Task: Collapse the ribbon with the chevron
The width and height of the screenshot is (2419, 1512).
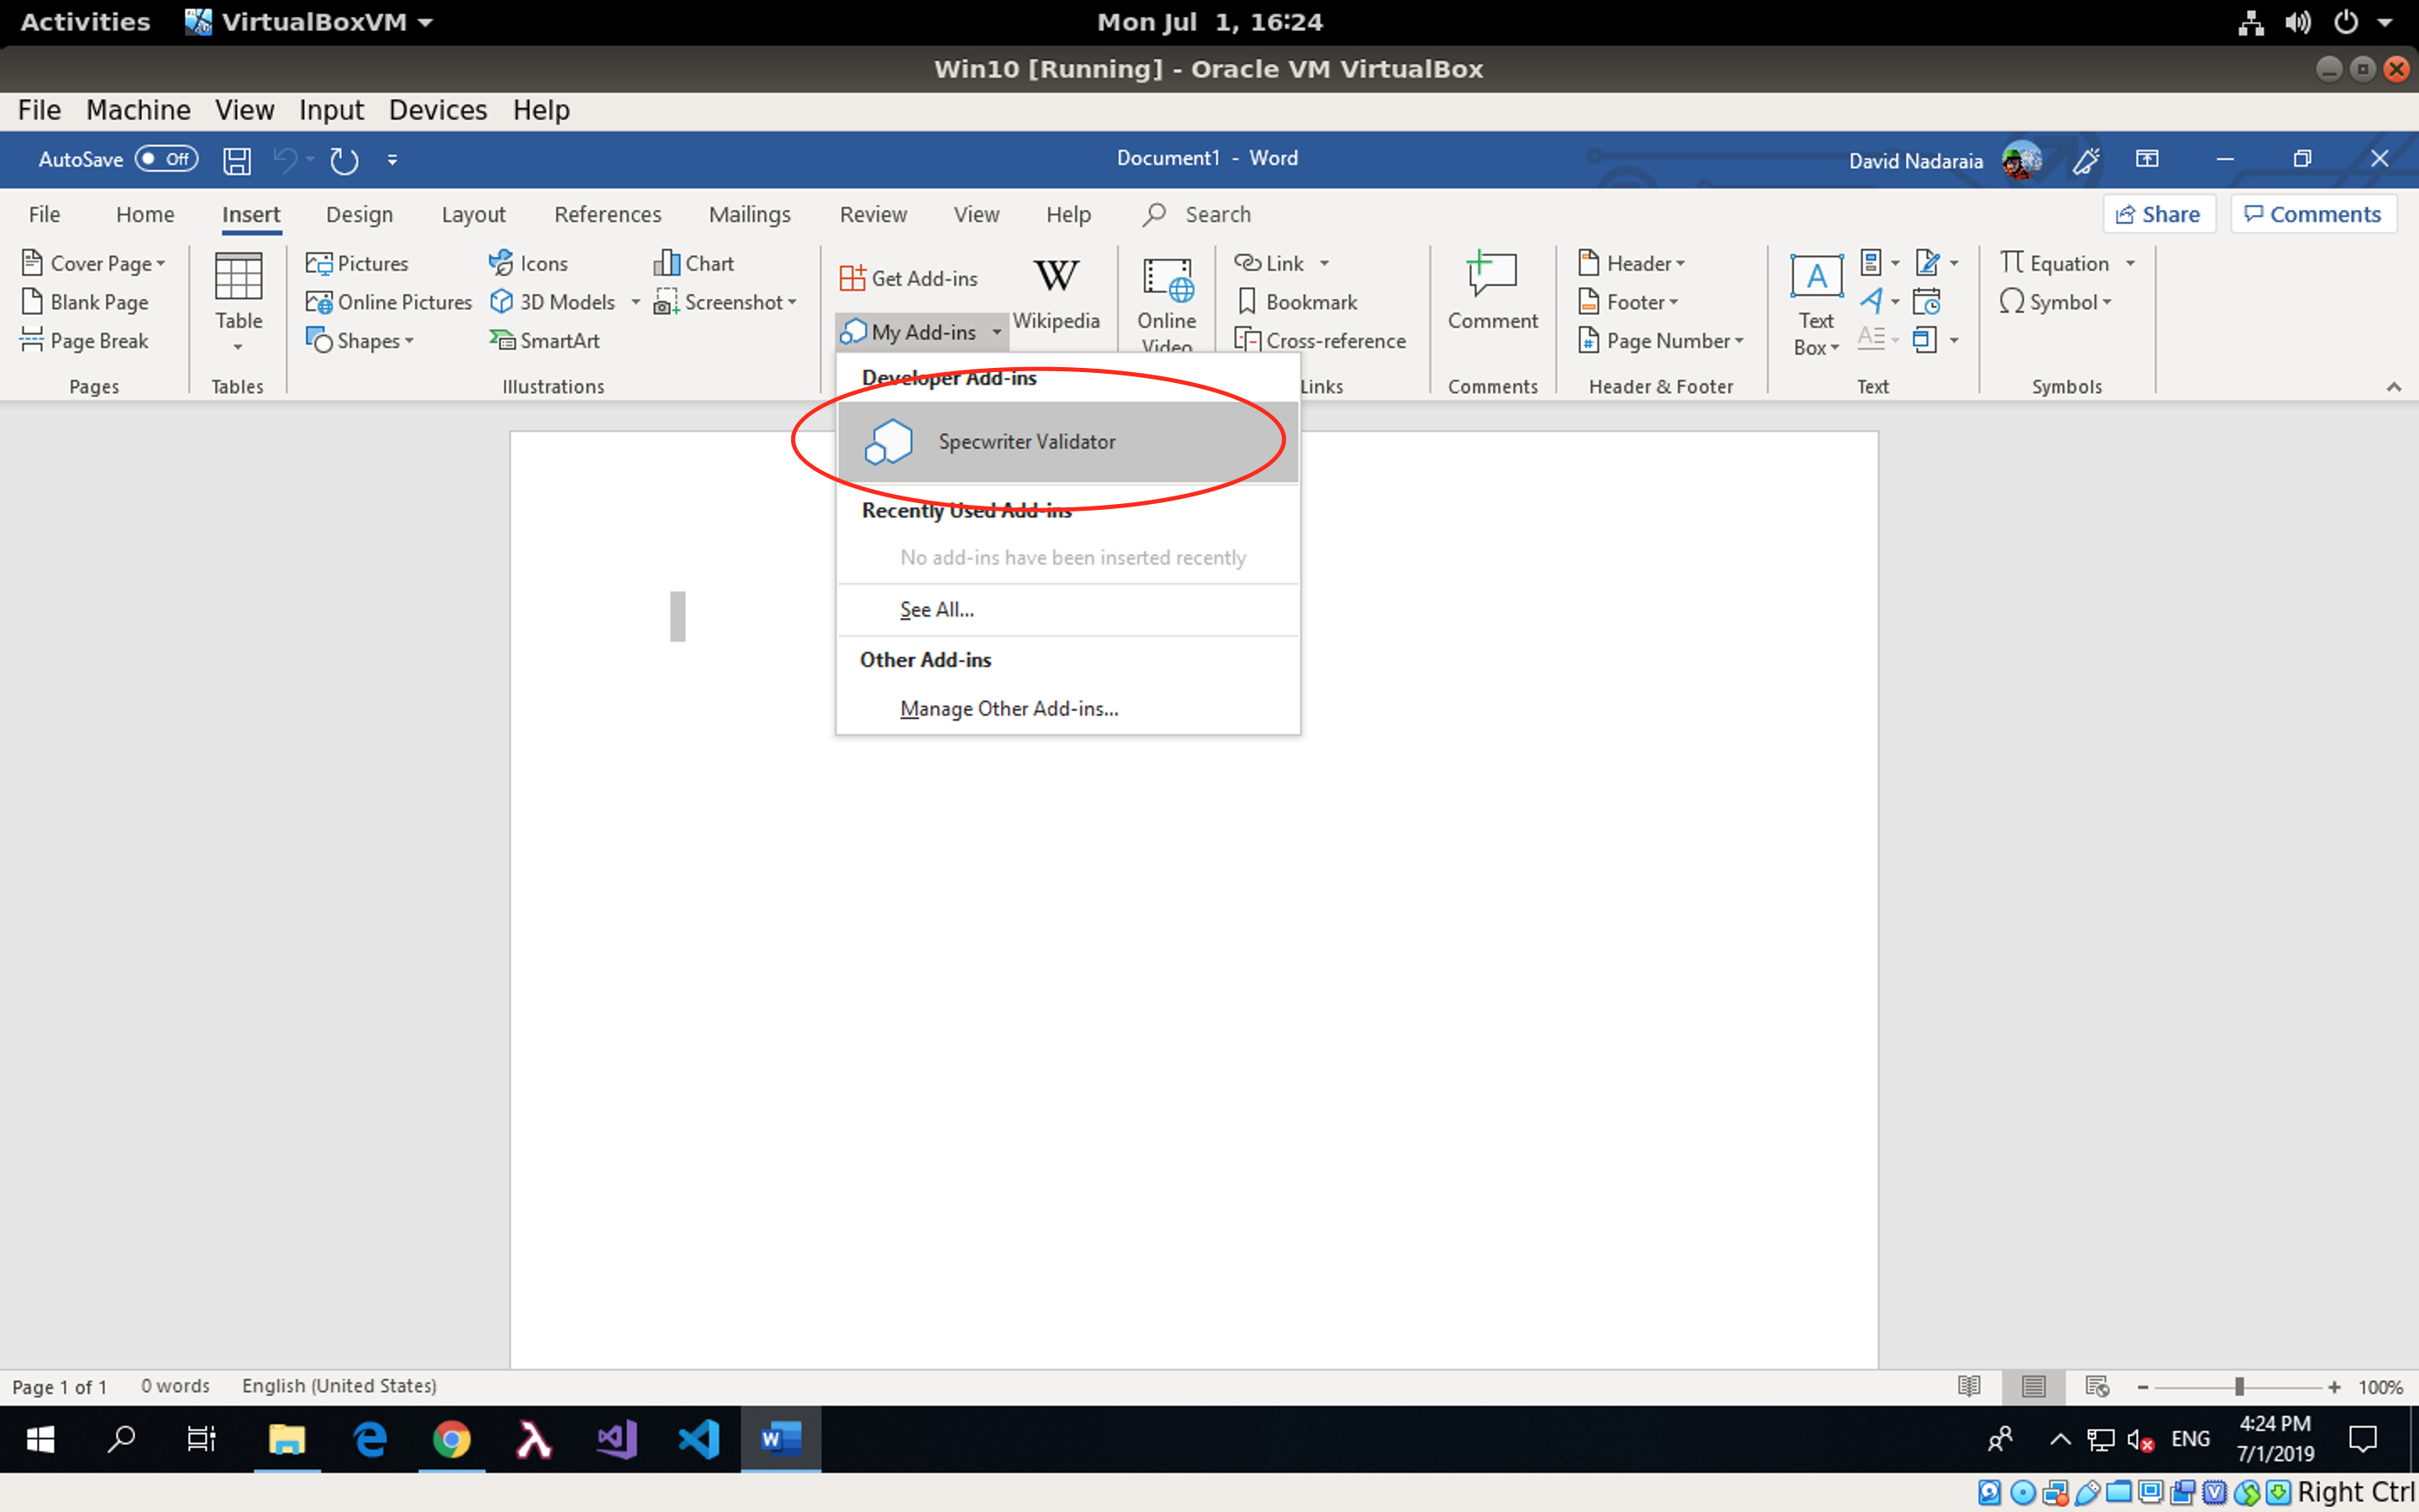Action: tap(2393, 387)
